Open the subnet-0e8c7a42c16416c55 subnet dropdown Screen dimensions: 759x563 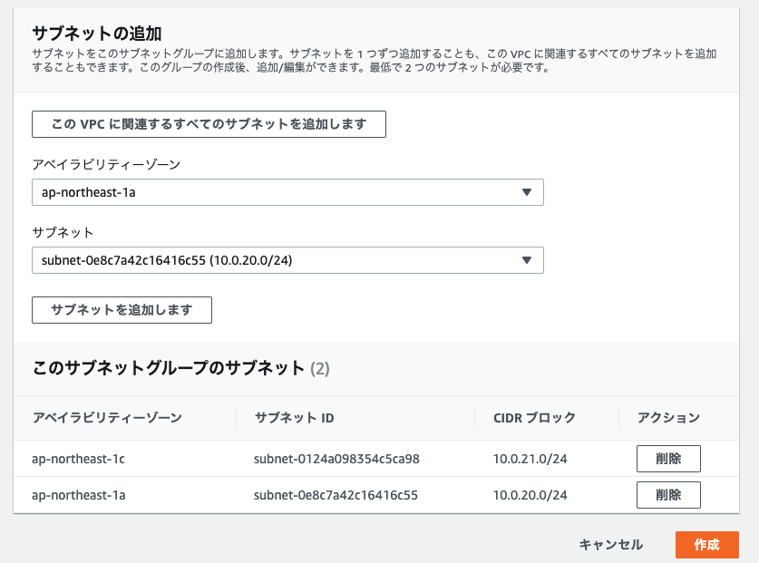click(x=287, y=261)
